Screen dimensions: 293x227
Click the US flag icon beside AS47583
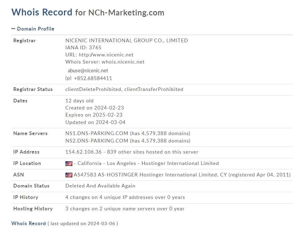pyautogui.click(x=69, y=175)
